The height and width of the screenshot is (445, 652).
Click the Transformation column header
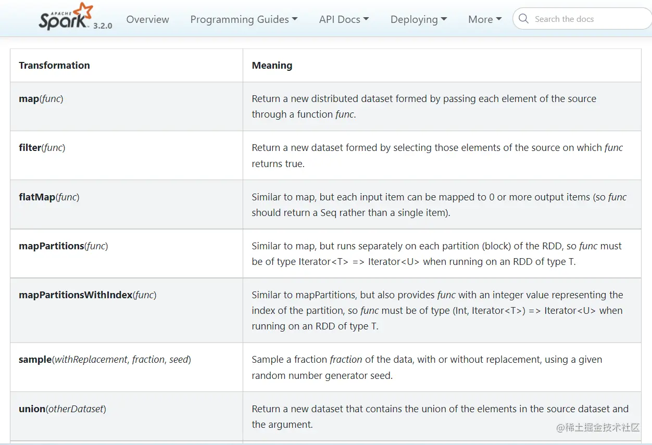tap(54, 65)
